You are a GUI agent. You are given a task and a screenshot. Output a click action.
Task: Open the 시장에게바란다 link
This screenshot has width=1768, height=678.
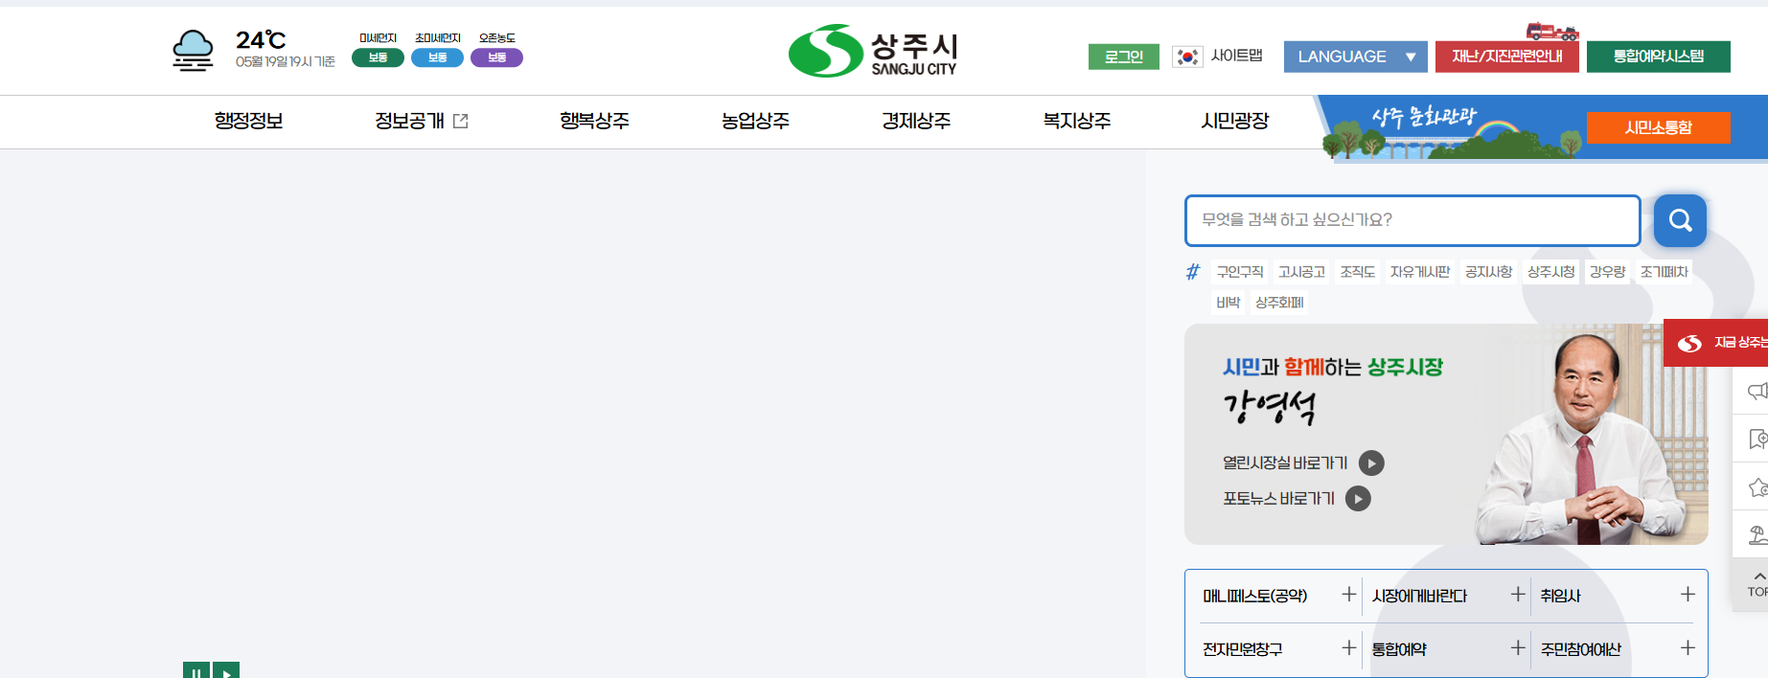tap(1419, 596)
